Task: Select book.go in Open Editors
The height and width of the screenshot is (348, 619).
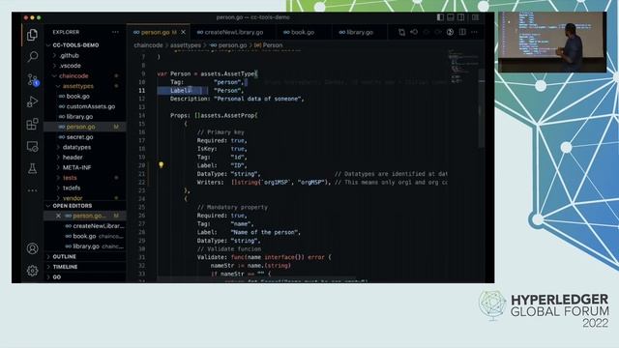Action: click(84, 236)
